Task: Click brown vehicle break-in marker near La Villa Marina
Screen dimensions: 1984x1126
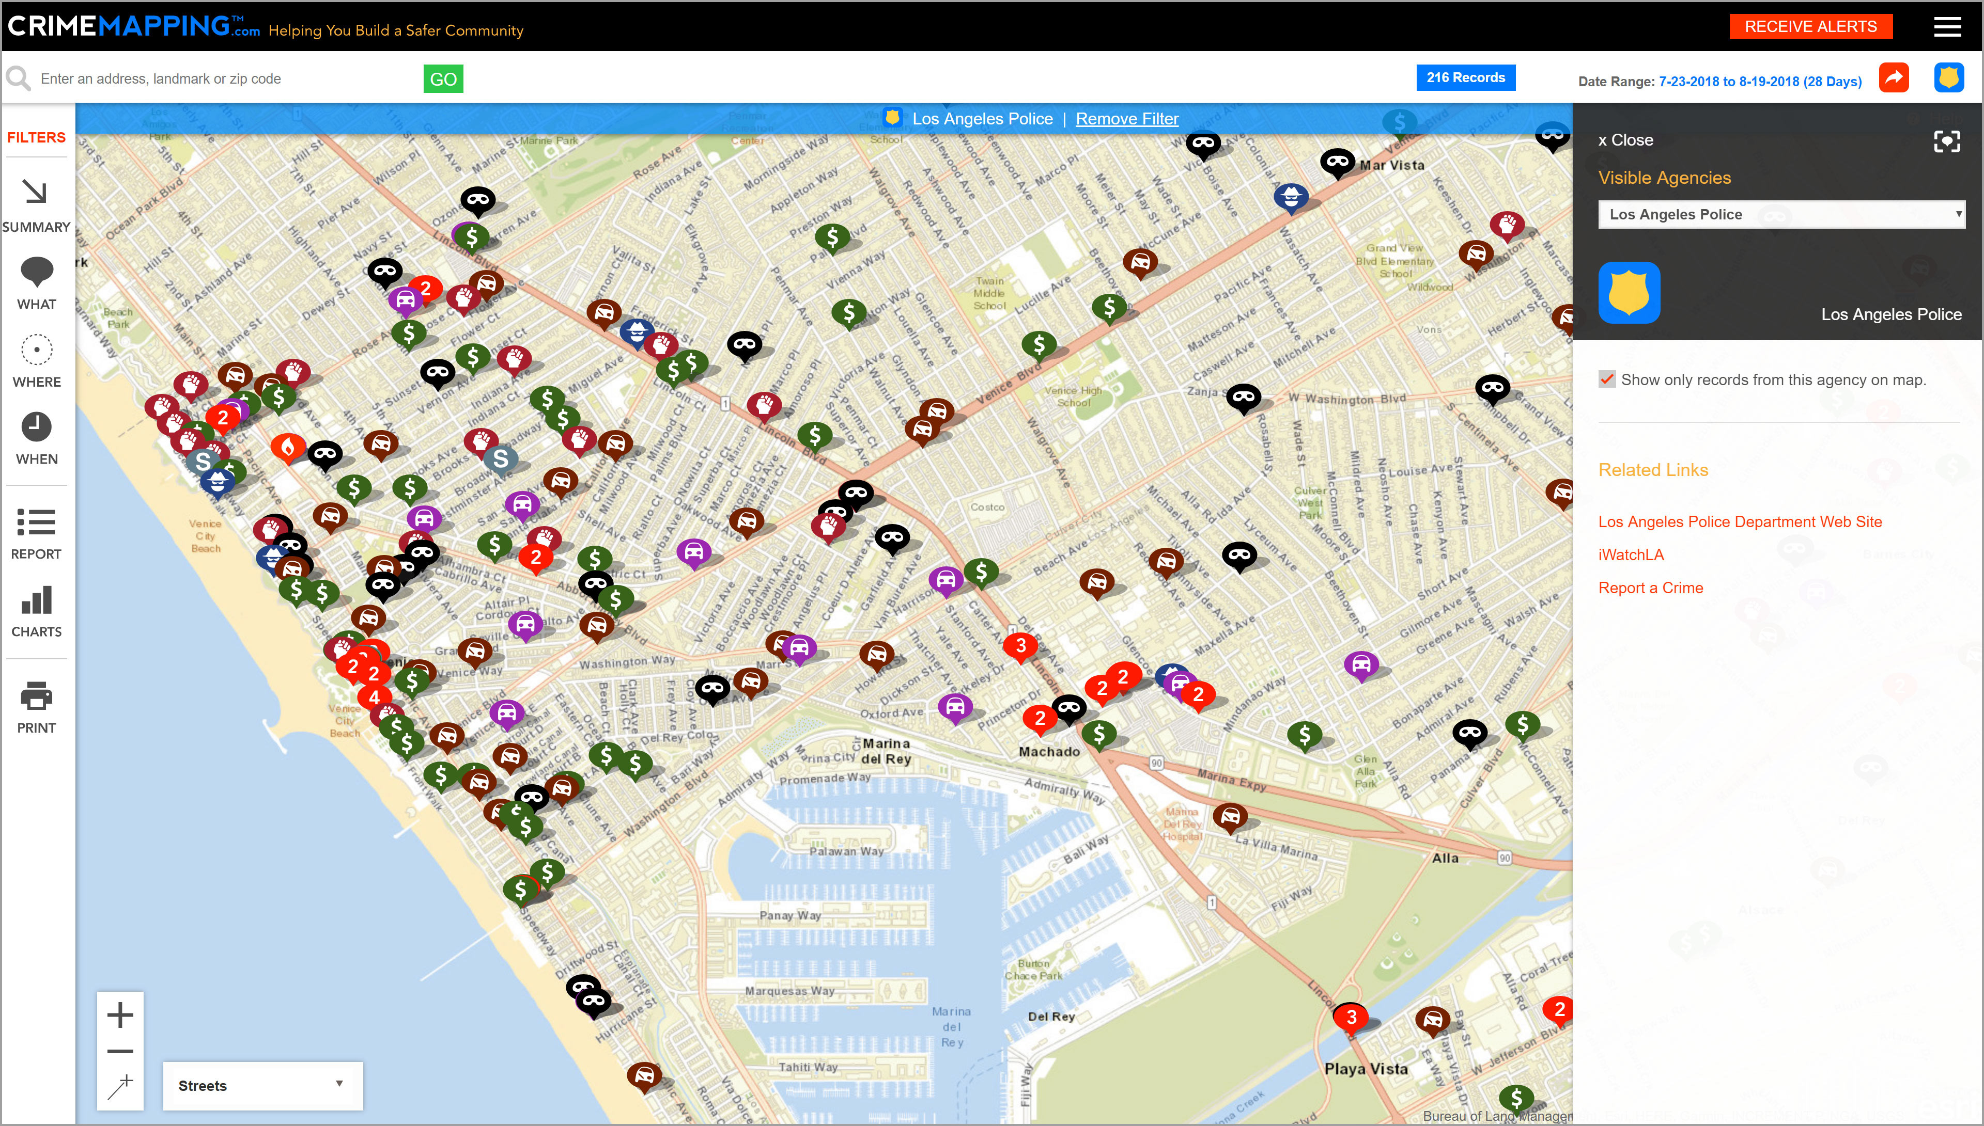Action: (1230, 817)
